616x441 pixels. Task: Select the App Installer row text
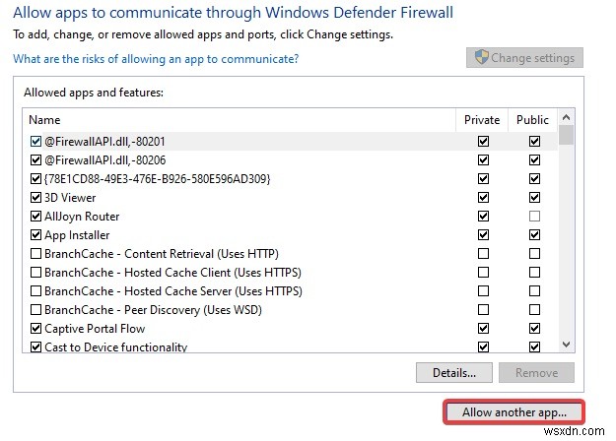[x=77, y=235]
